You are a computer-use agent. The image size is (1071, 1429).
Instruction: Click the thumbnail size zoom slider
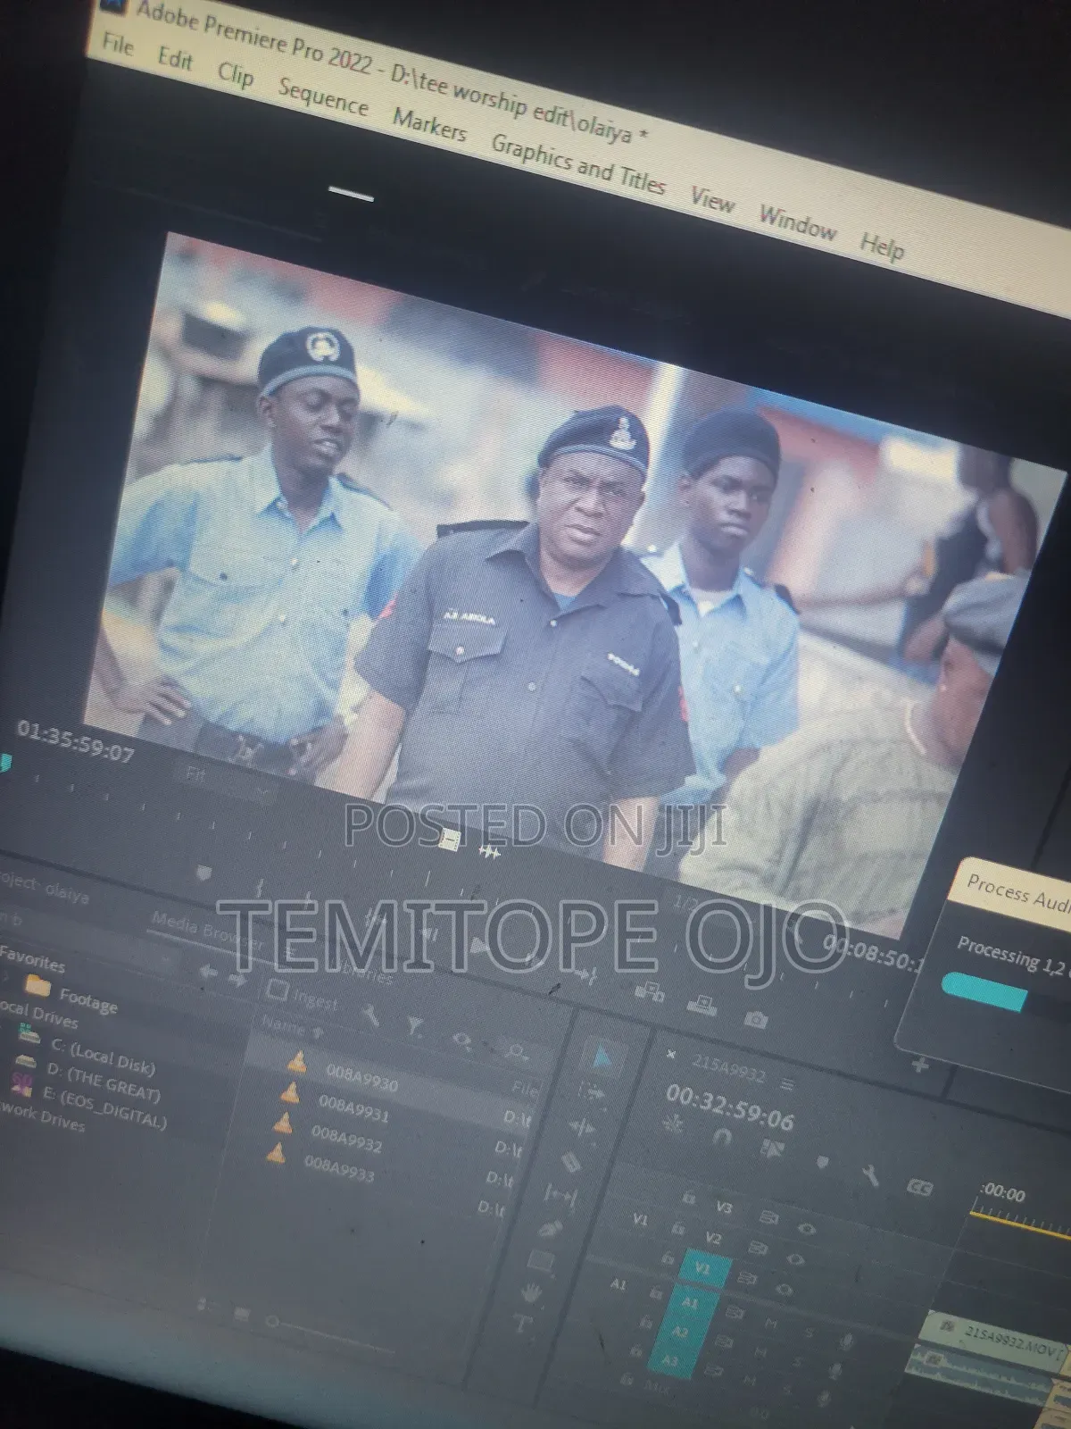(273, 1320)
